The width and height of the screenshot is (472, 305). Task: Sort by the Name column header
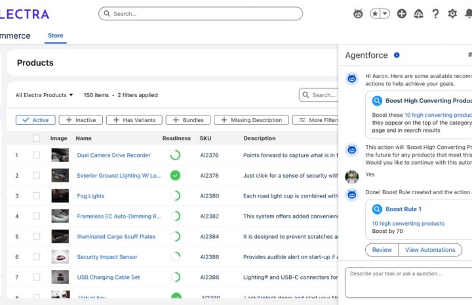84,138
